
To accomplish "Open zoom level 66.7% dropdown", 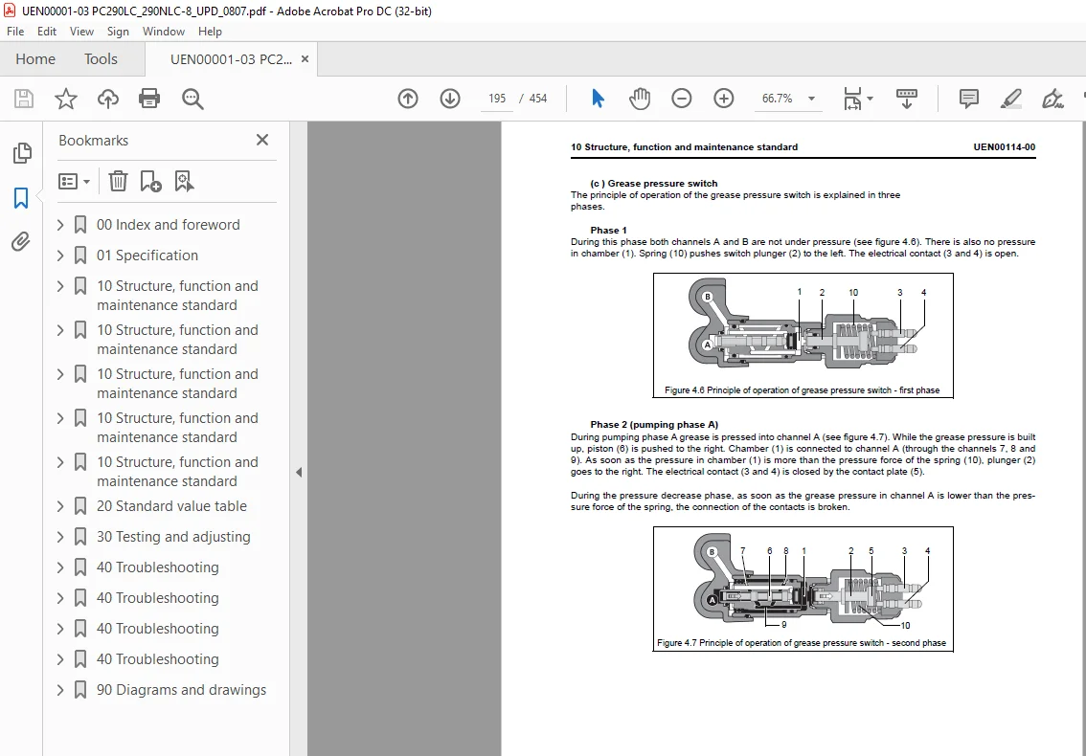I will coord(812,99).
